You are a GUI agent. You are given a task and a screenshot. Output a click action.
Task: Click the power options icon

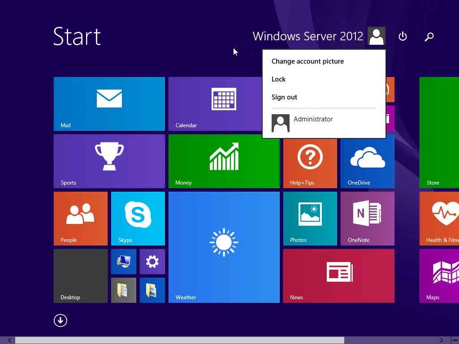tap(403, 36)
